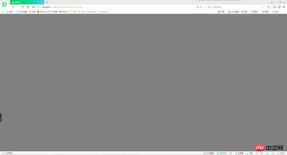Open the Links fo bookmark folder

(91, 11)
